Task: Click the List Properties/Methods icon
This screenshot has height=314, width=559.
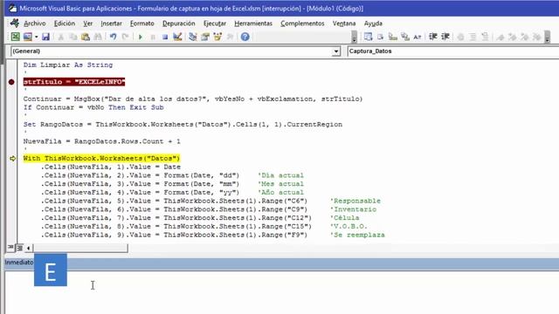Action: 368,37
